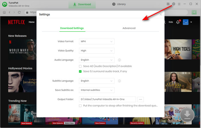Click the four-squares apps grid icon

(168, 4)
